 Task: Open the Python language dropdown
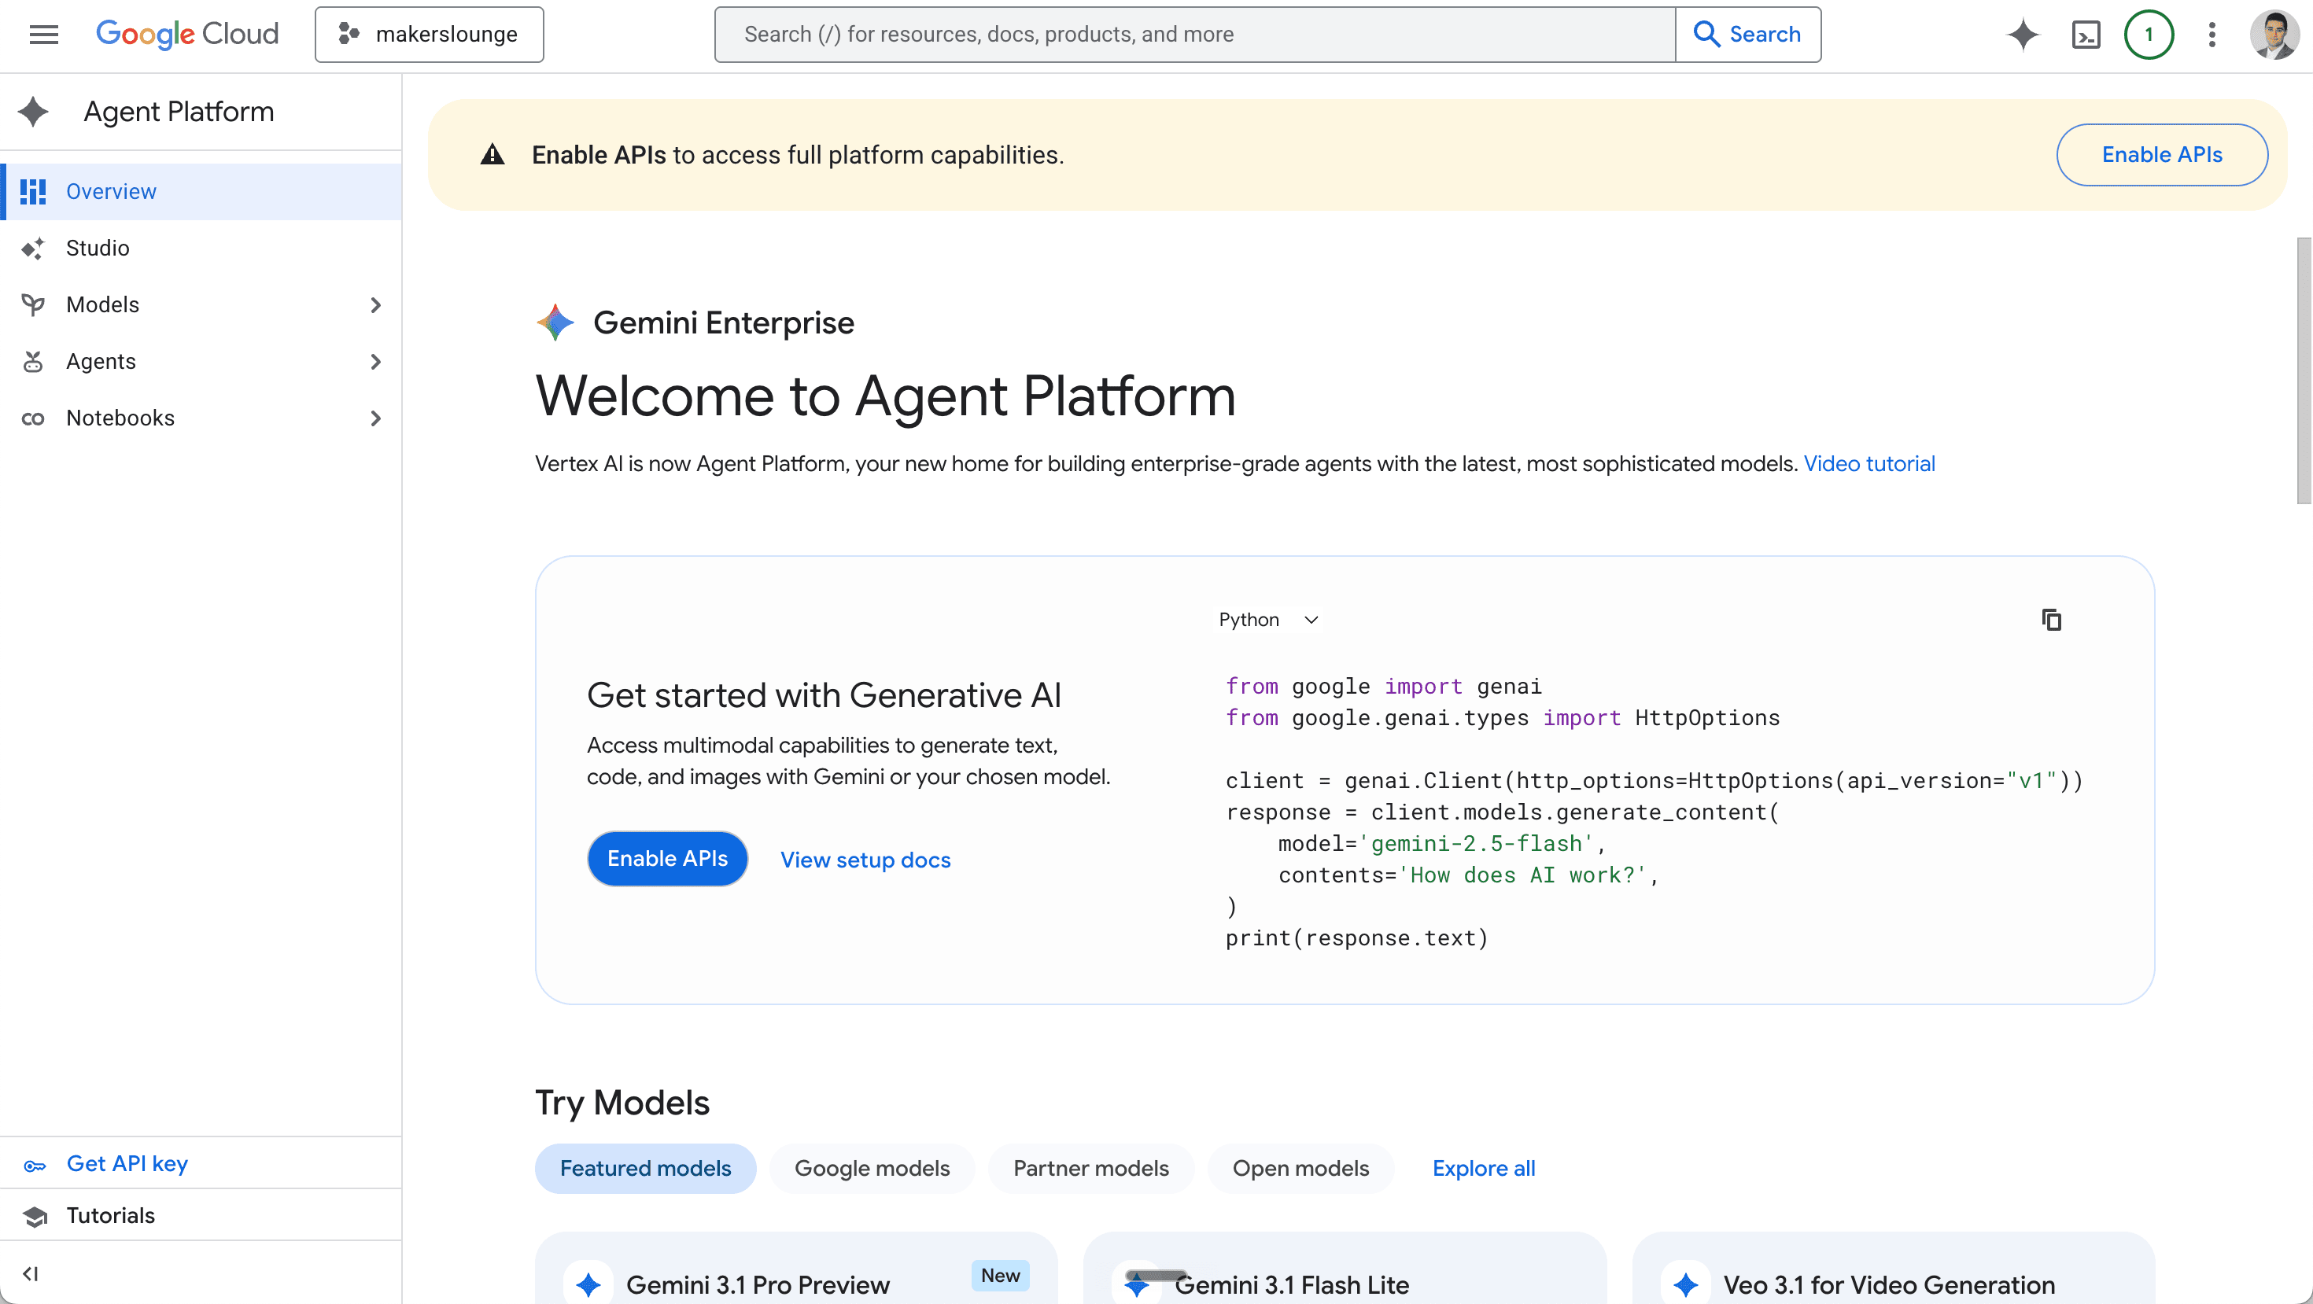[x=1268, y=619]
